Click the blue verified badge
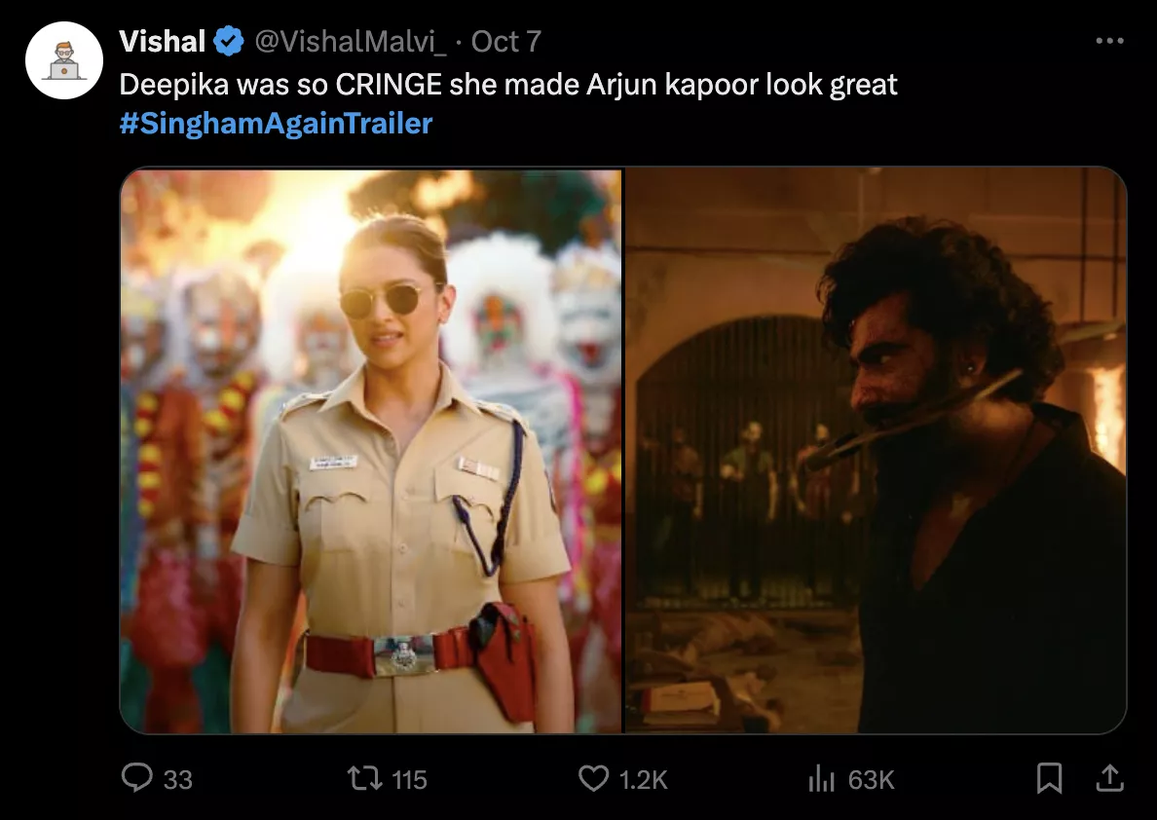 pos(230,42)
